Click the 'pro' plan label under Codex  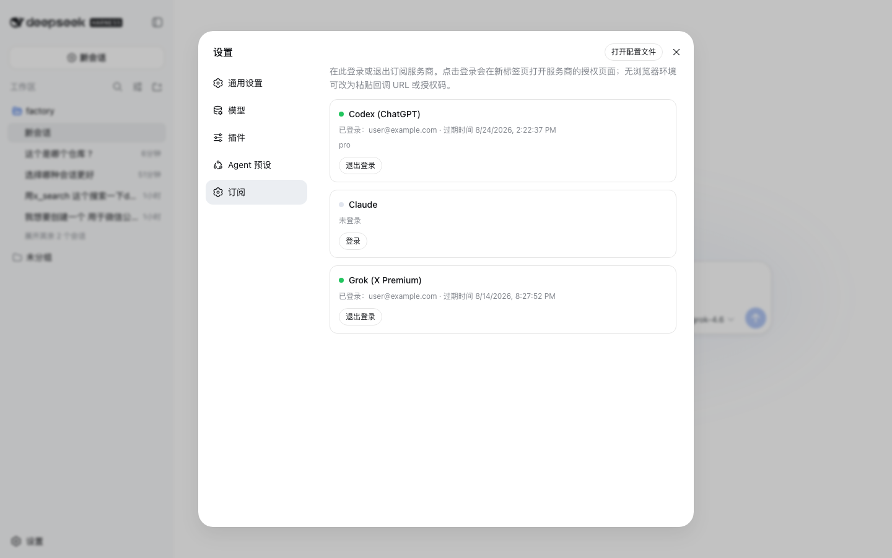pyautogui.click(x=344, y=145)
